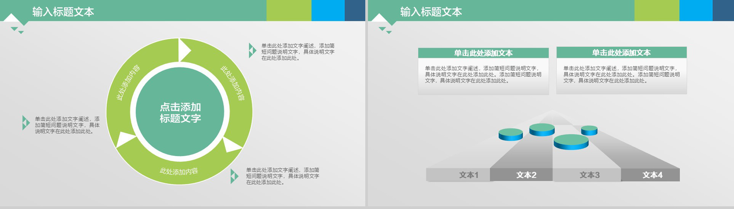This screenshot has height=209, width=734.
Task: Select the white arrowhead at the ring's lower right
Action: [x=233, y=145]
